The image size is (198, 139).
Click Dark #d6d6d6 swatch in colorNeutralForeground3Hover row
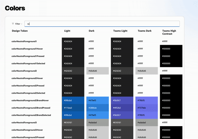97,130
